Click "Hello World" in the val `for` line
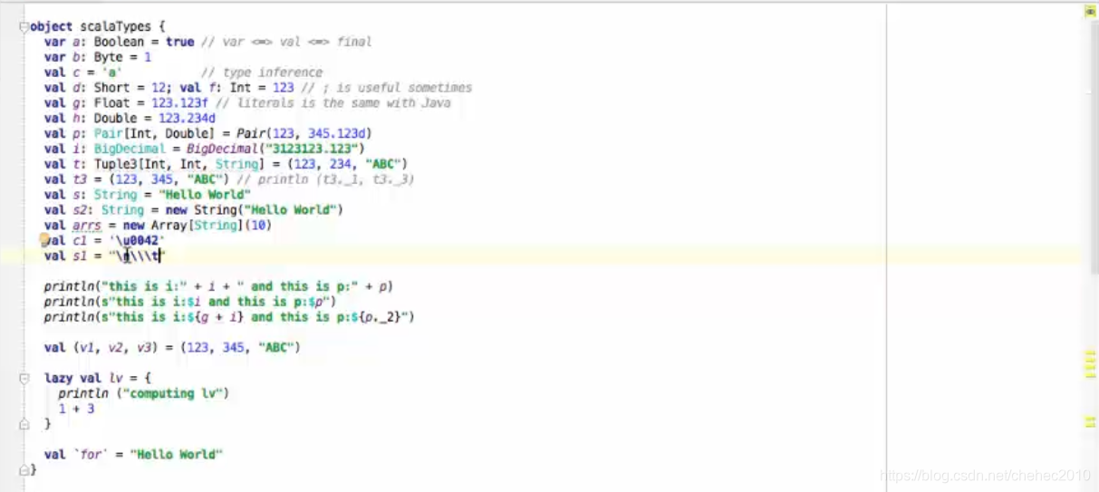The height and width of the screenshot is (492, 1099). pyautogui.click(x=176, y=455)
